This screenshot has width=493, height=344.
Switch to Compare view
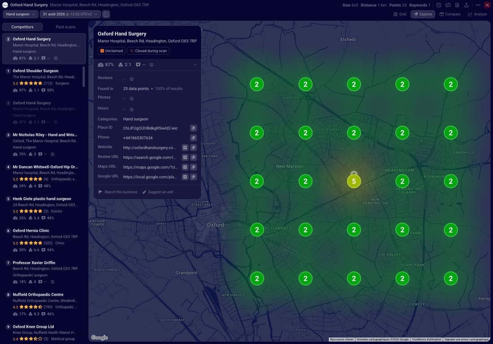pyautogui.click(x=450, y=14)
